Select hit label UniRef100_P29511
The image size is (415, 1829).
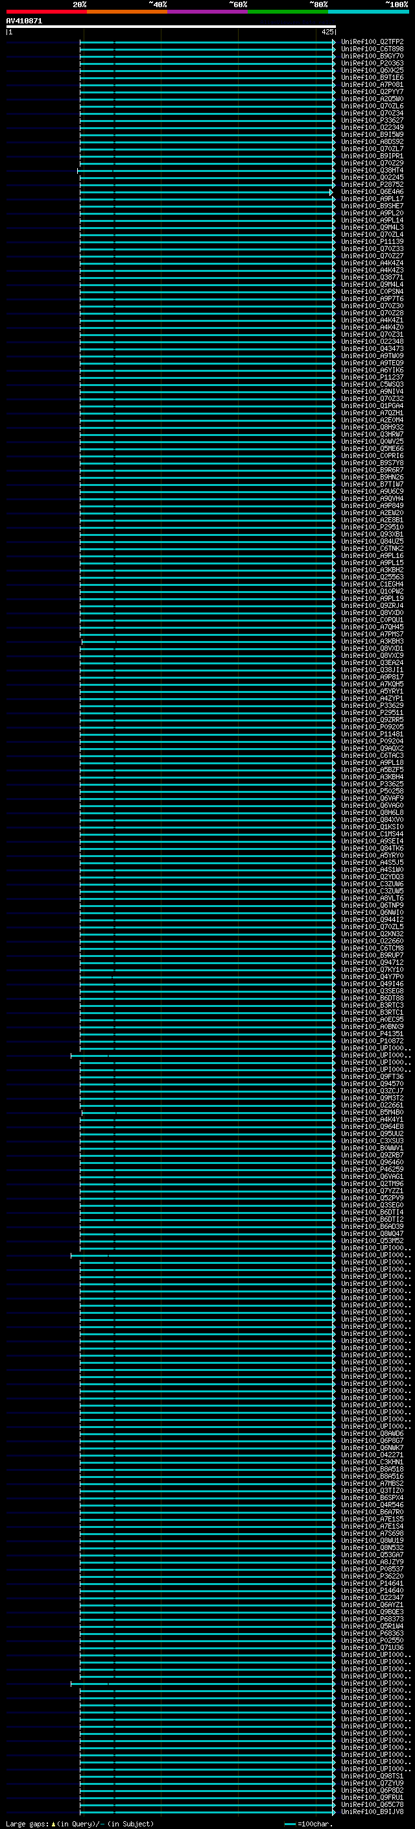coord(372,713)
